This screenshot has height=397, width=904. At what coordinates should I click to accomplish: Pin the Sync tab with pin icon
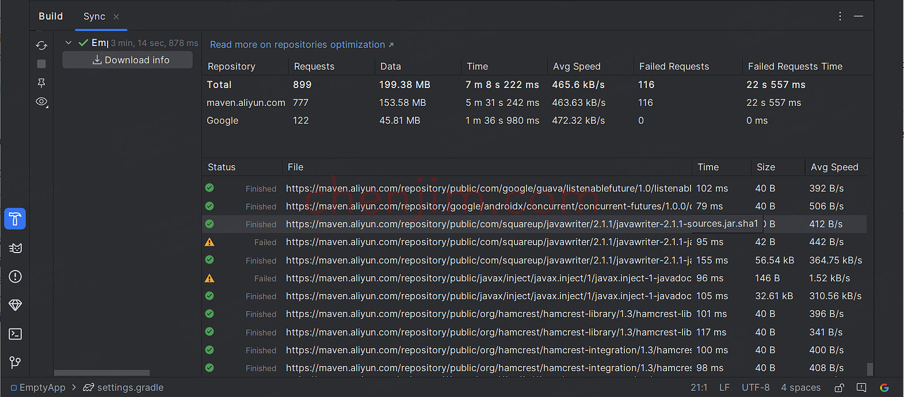click(41, 83)
